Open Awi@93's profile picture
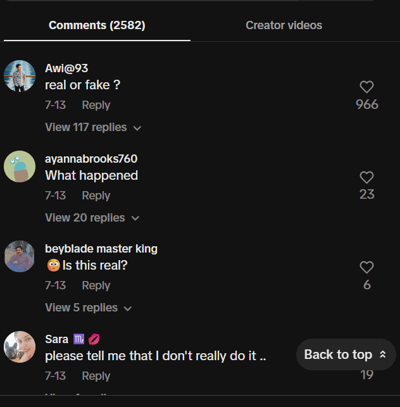 click(20, 77)
